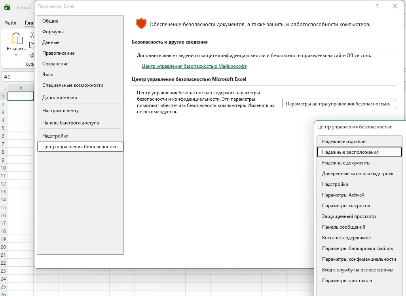Screen dimensions: 406x296
Task: Click the Excel app icon in title bar
Action: click(7, 7)
